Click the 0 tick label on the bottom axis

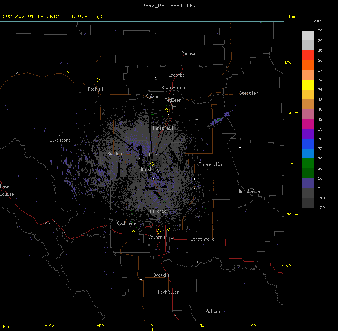click(x=151, y=325)
